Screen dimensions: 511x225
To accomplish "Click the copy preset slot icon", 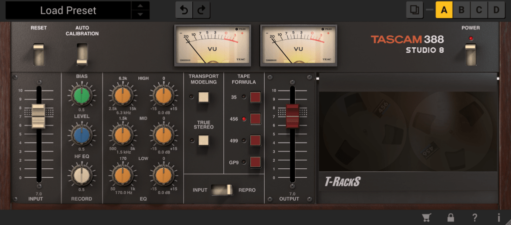I will pyautogui.click(x=414, y=10).
